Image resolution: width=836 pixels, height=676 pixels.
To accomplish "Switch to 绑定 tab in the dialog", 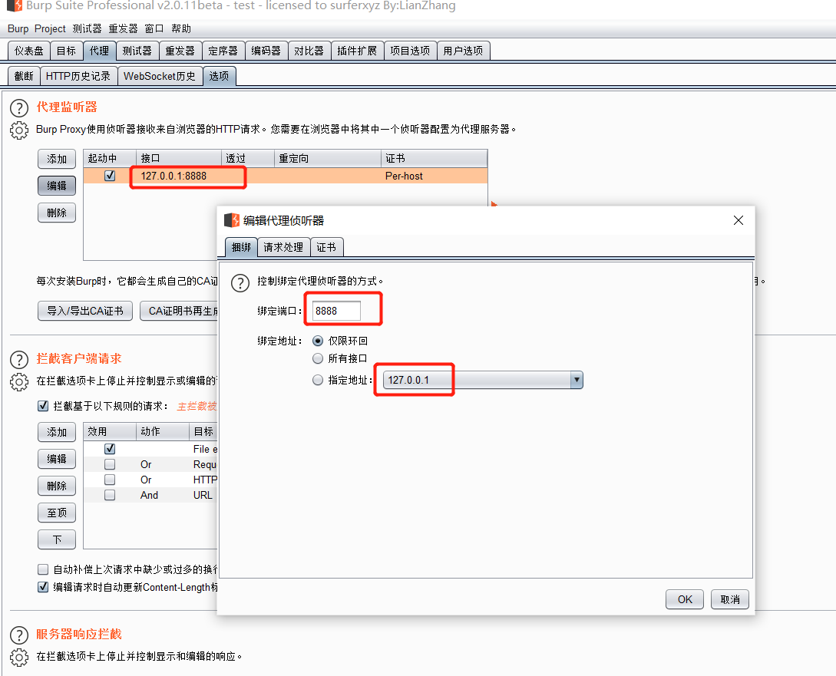I will pyautogui.click(x=241, y=247).
